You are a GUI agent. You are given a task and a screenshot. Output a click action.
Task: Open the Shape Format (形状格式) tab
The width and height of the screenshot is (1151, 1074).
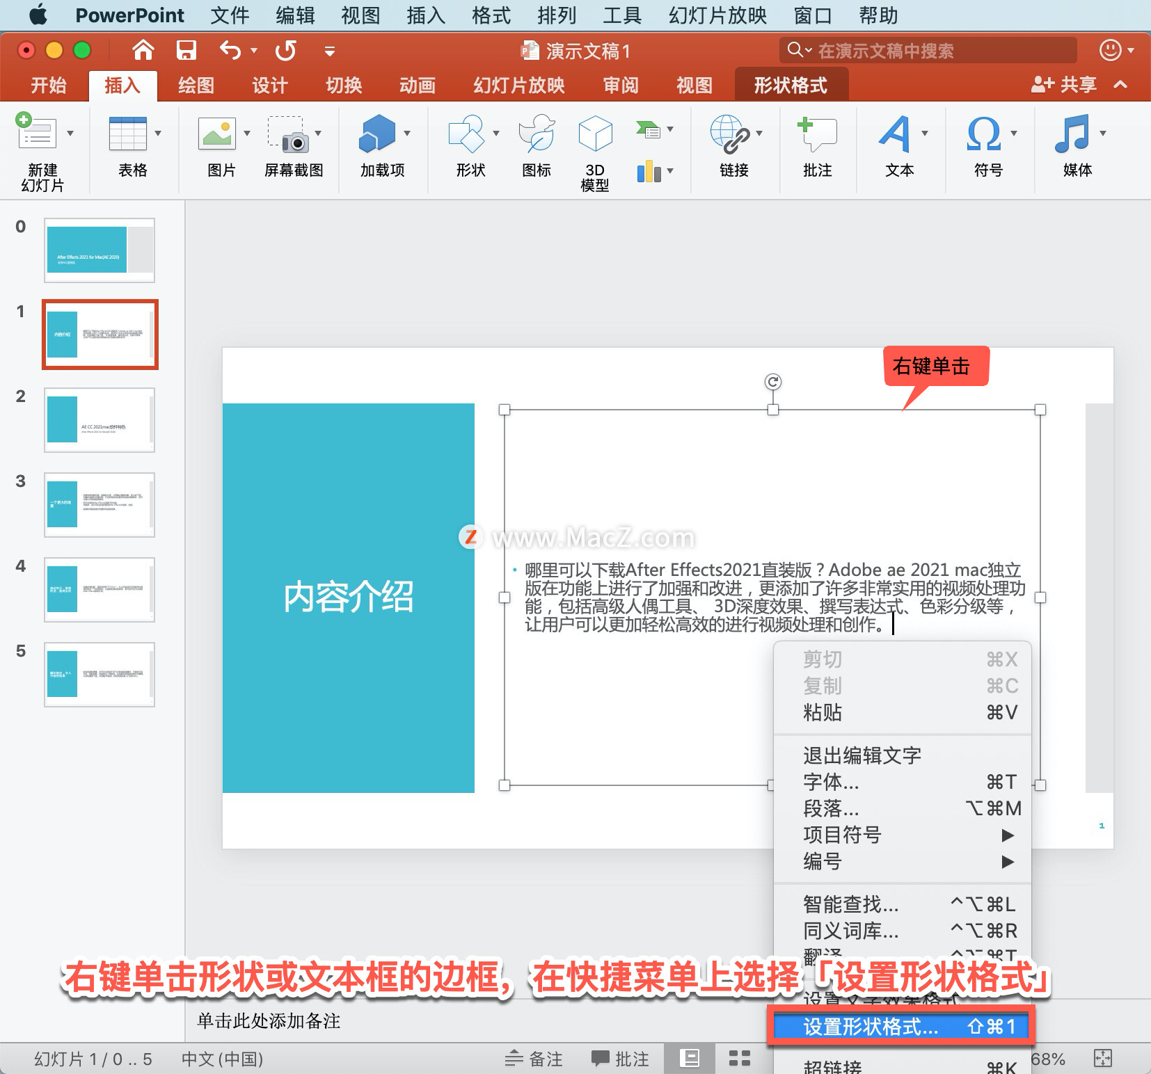791,86
